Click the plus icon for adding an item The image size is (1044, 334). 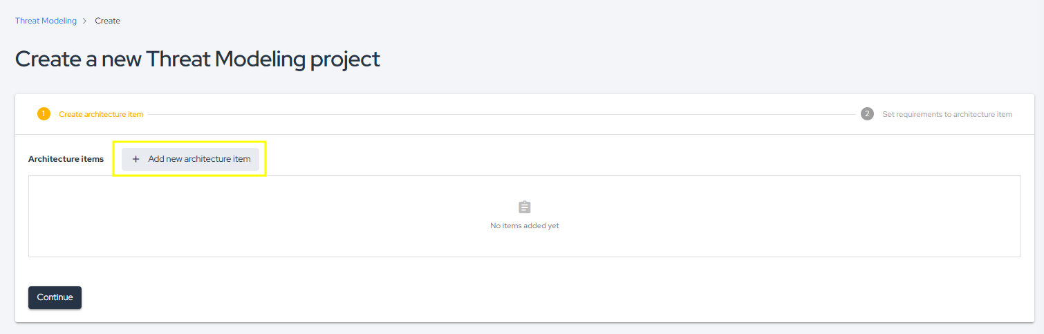[x=136, y=159]
